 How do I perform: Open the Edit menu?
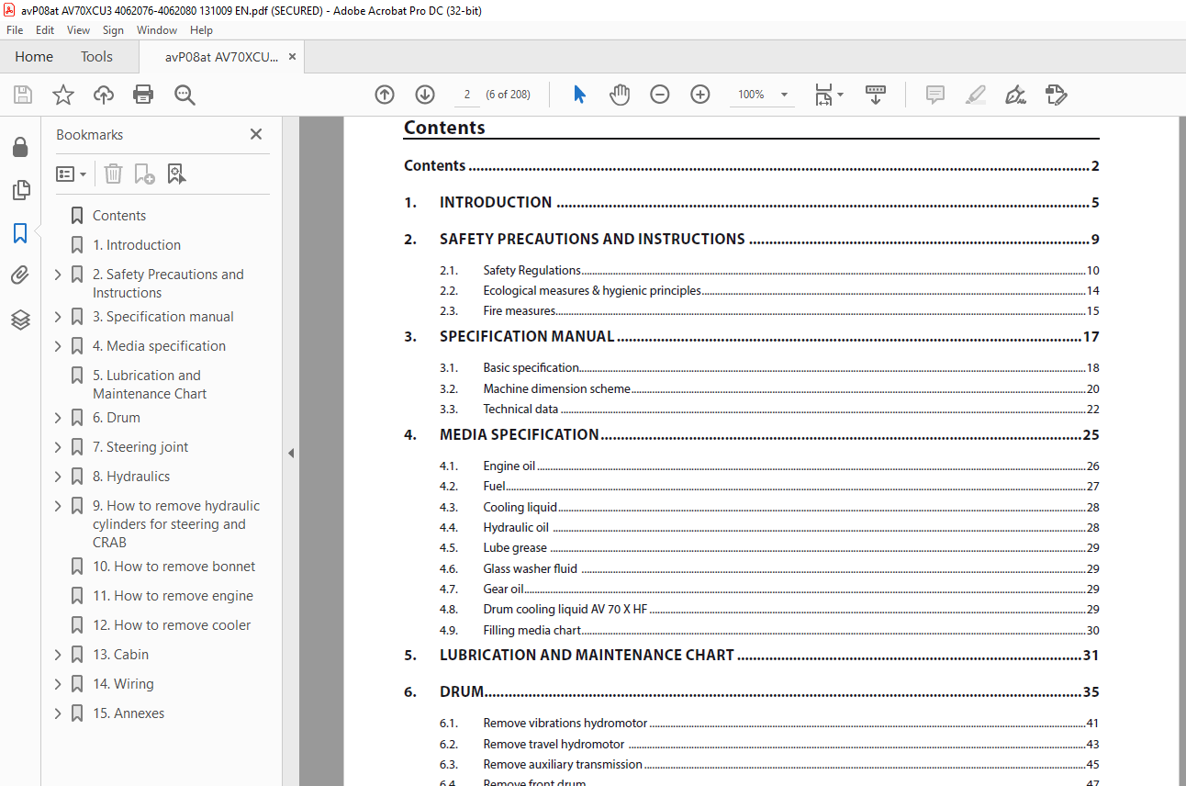click(45, 30)
